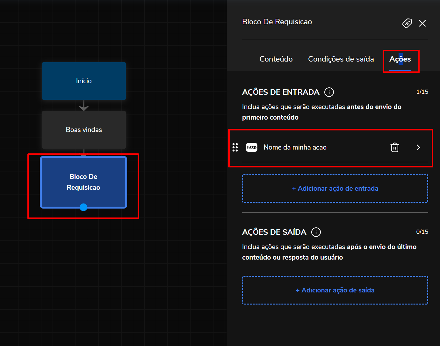Click the arrow between Início and Boas vindas
This screenshot has width=440, height=346.
click(x=84, y=106)
